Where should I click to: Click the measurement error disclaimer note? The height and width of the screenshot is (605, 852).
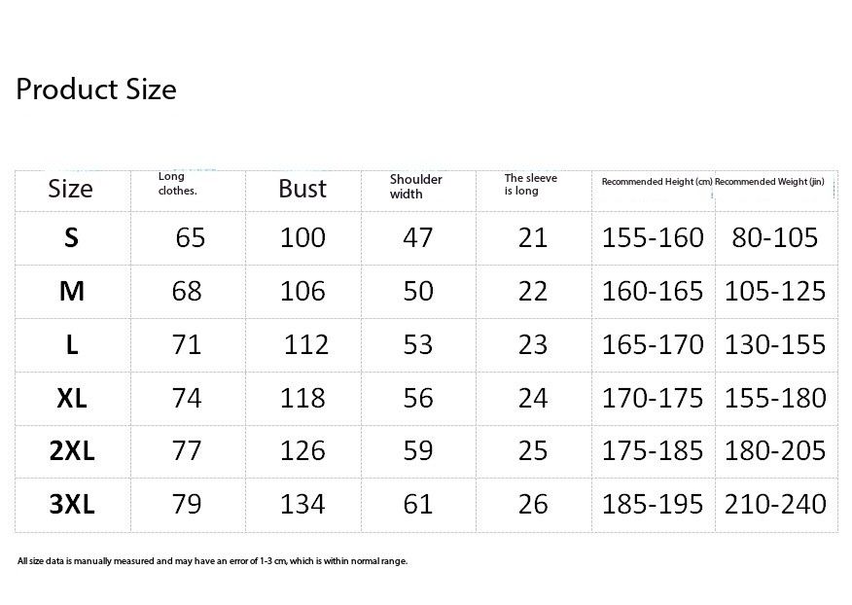coord(212,560)
